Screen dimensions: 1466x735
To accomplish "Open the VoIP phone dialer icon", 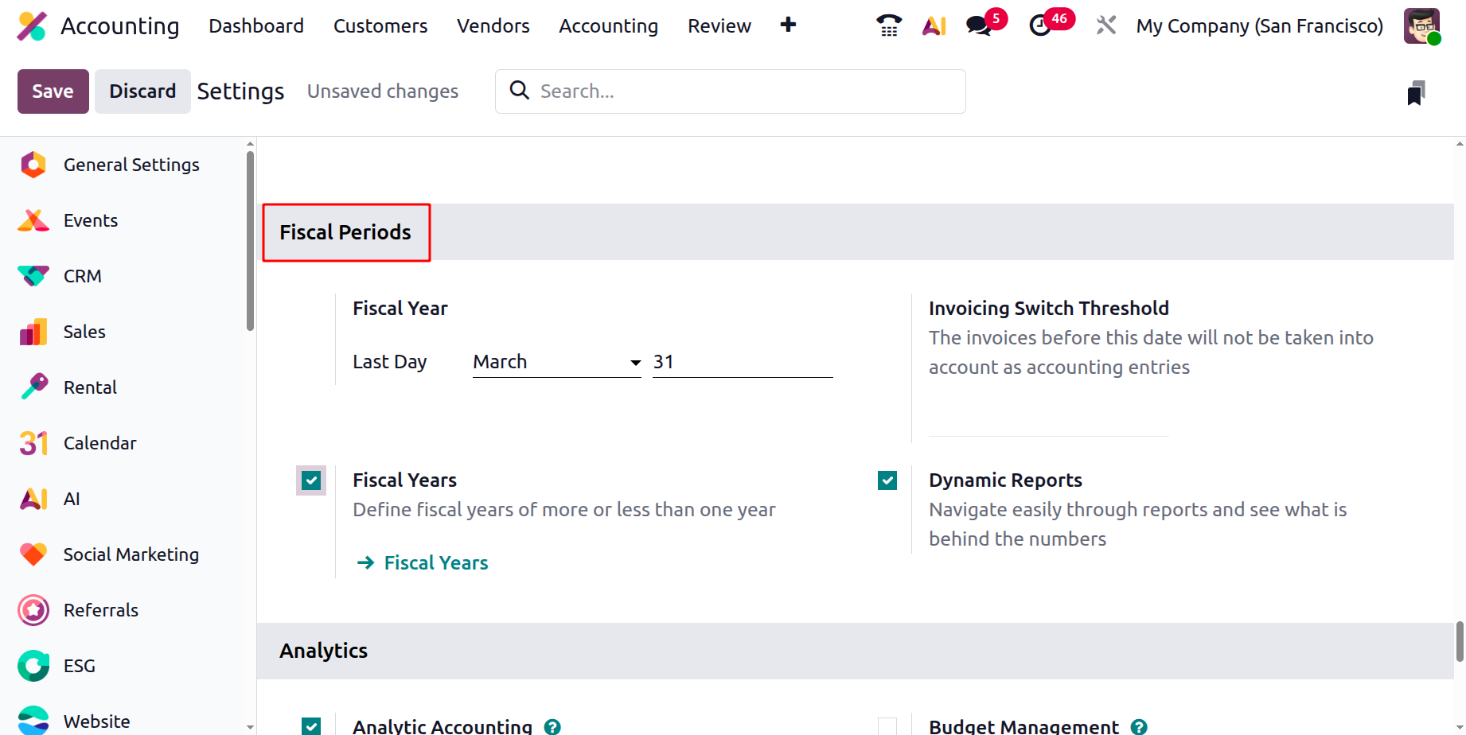I will pyautogui.click(x=888, y=25).
